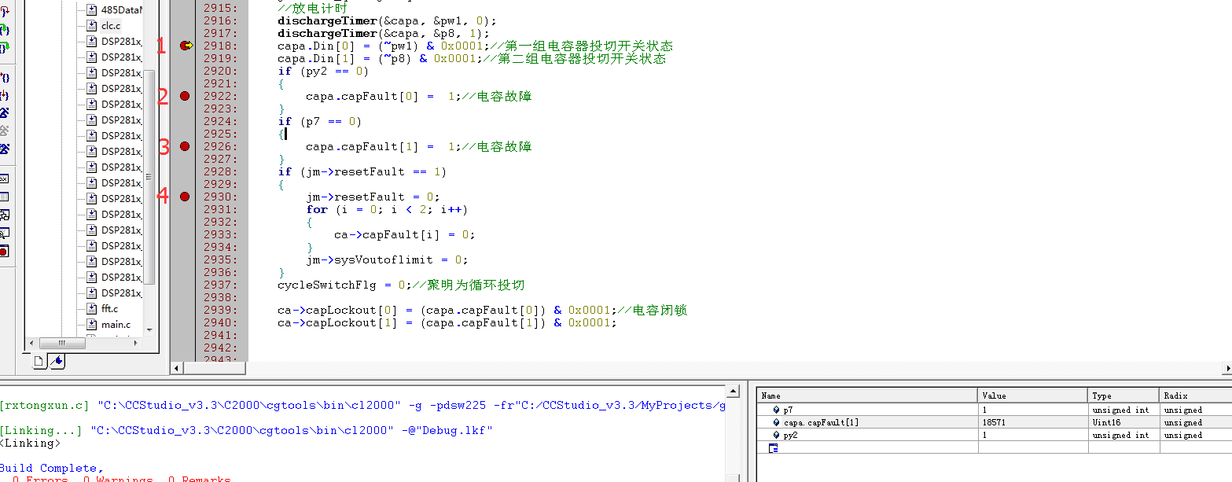Click the memory view list icon
Screen dimensions: 1232x482
click(x=4, y=197)
